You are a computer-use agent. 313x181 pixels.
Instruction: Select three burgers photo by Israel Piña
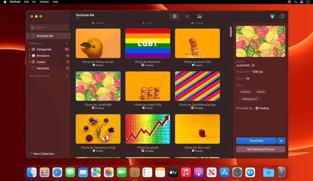pyautogui.click(x=148, y=86)
